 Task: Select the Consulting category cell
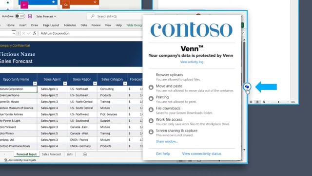[112, 89]
